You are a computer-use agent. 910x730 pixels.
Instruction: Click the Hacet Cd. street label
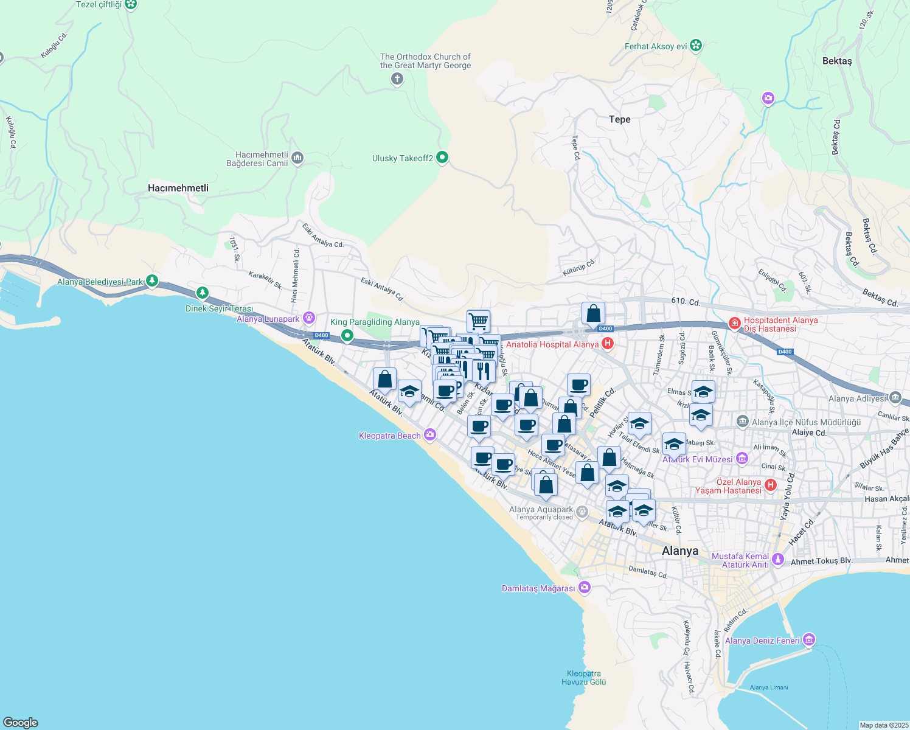(x=802, y=532)
